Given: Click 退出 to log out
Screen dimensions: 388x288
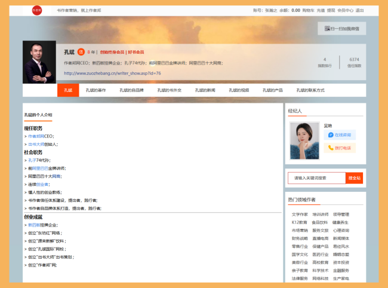Looking at the screenshot, I should pyautogui.click(x=359, y=10).
